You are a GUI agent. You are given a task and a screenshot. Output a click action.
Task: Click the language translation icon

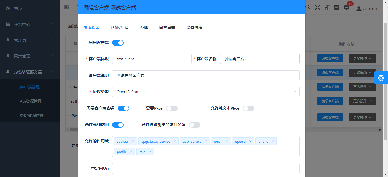click(337, 8)
